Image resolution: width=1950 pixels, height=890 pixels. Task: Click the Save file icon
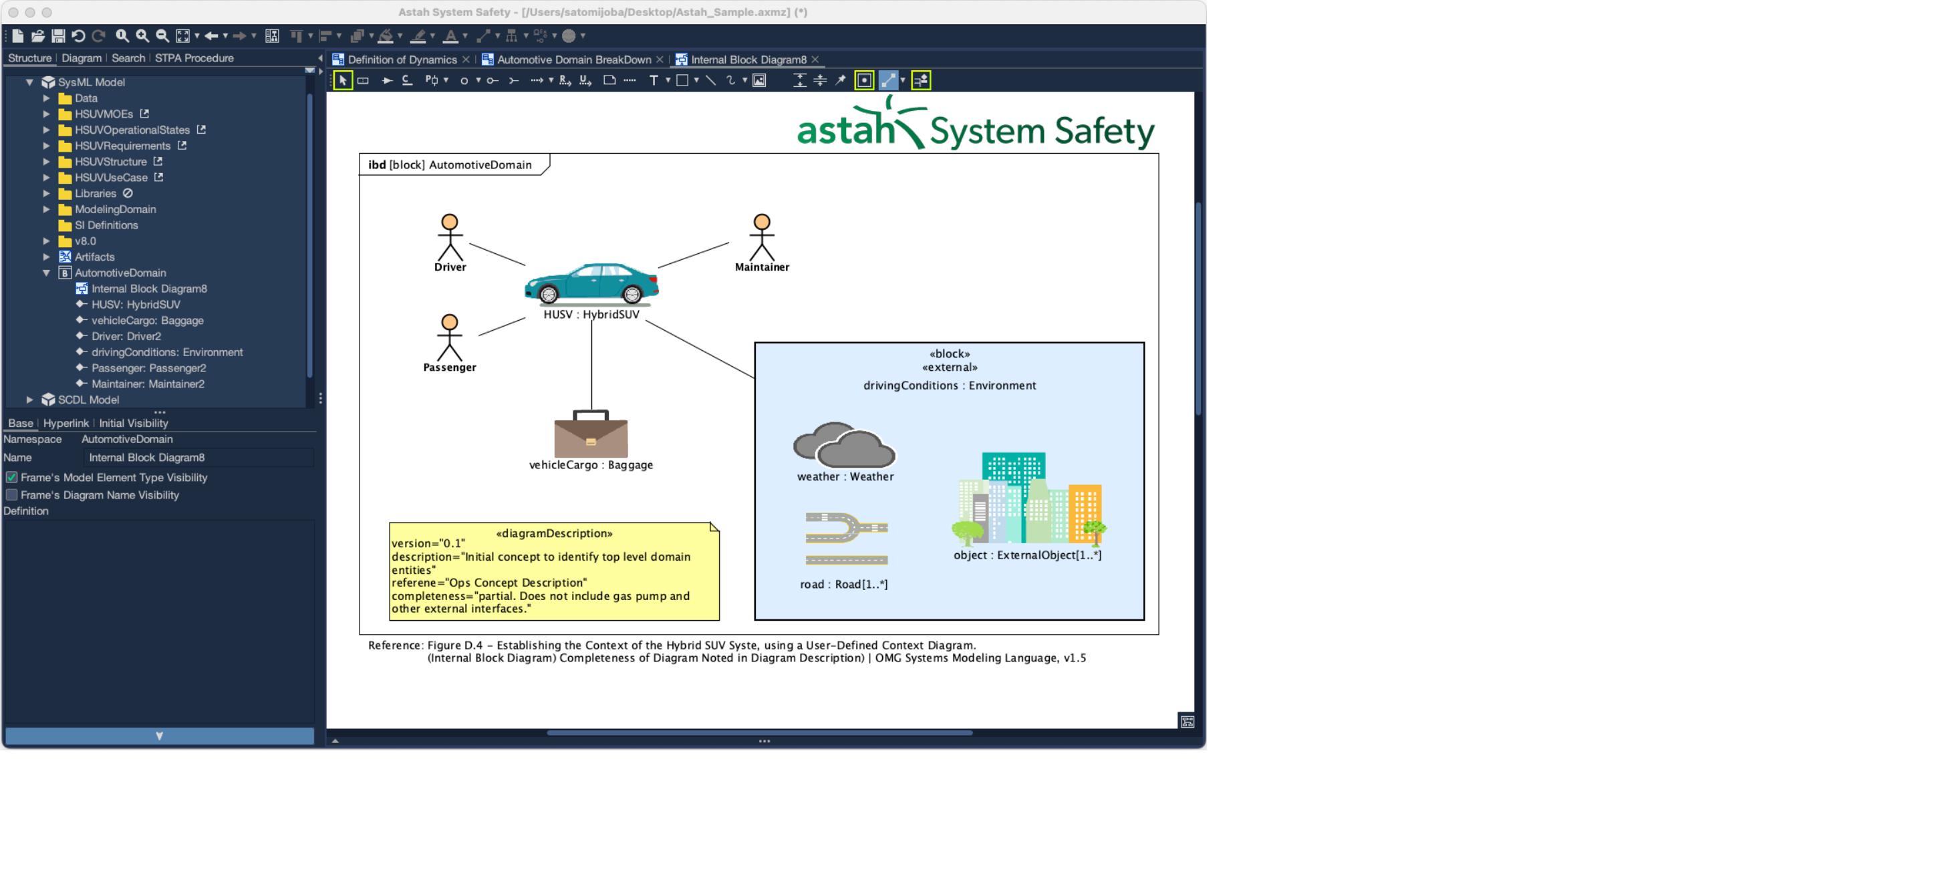point(57,35)
